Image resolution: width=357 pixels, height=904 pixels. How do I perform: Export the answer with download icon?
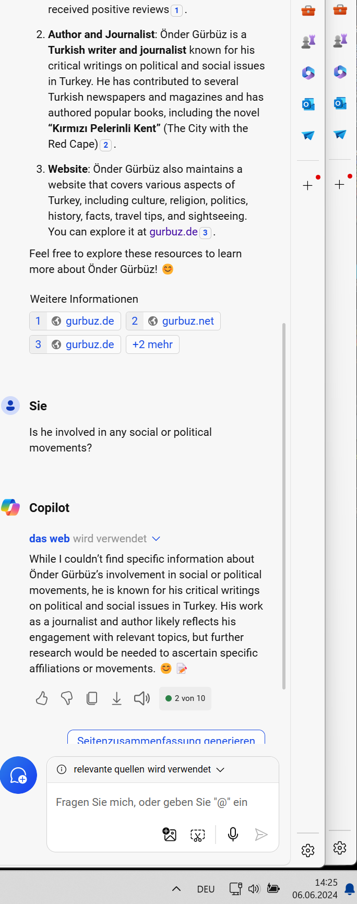(x=117, y=698)
